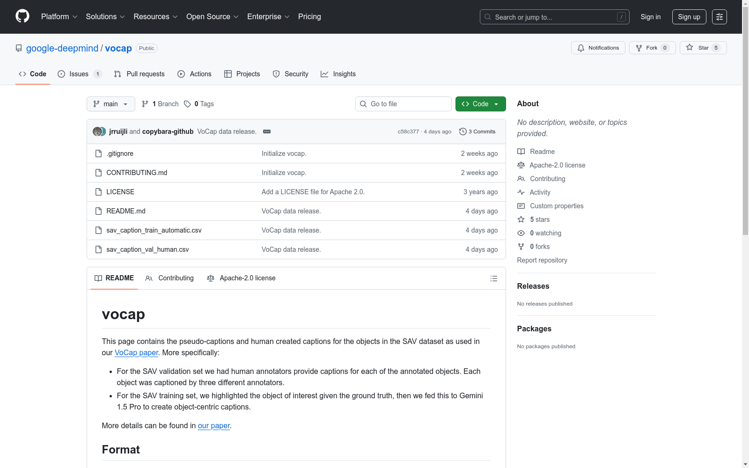Switch to the Issues tab
This screenshot has width=749, height=468.
click(80, 74)
